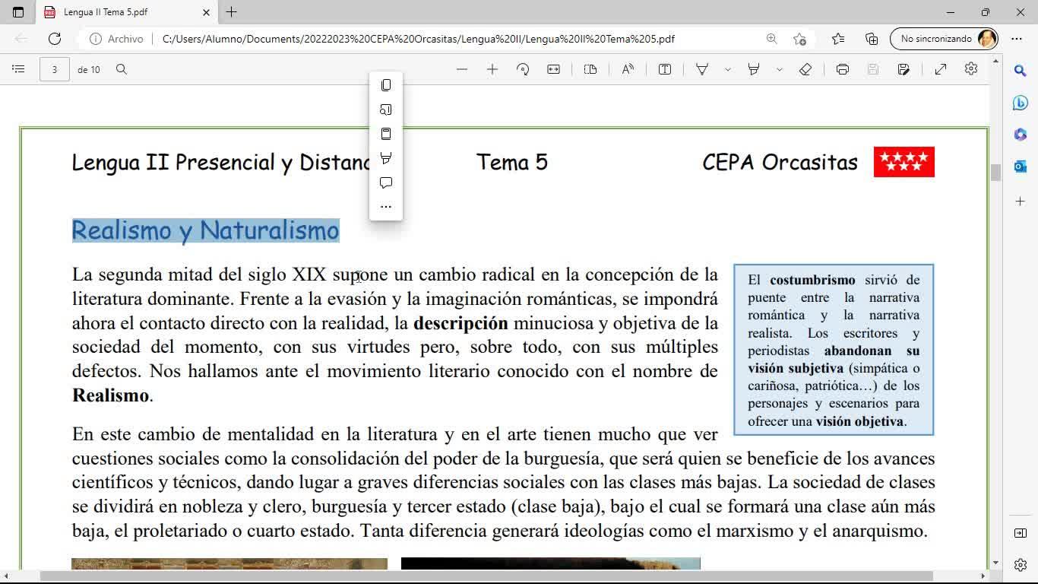Click the vertical scrollbar thumb
Screen dimensions: 1038x584
tap(995, 173)
